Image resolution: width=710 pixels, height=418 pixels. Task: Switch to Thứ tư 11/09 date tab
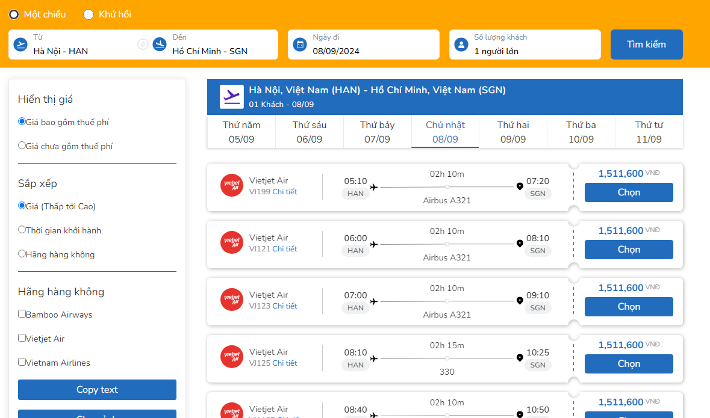click(649, 132)
